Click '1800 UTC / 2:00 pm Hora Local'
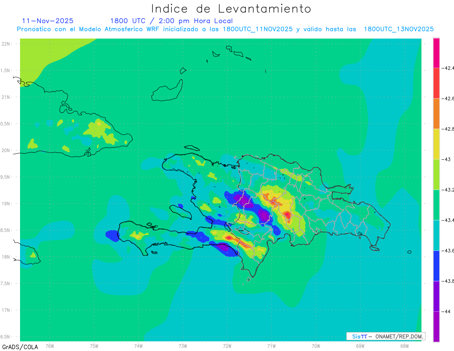 171,21
